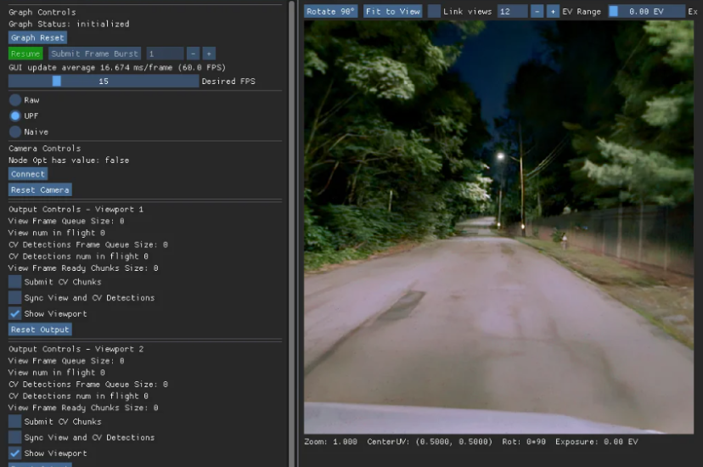Click the Reset Camera button

pos(40,190)
